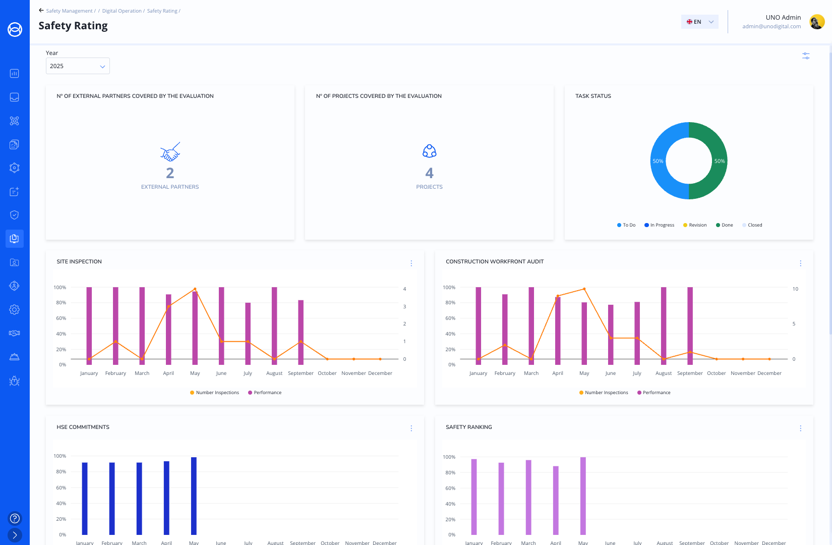Click the Digital Operation breadcrumb link
The width and height of the screenshot is (832, 545).
[122, 11]
